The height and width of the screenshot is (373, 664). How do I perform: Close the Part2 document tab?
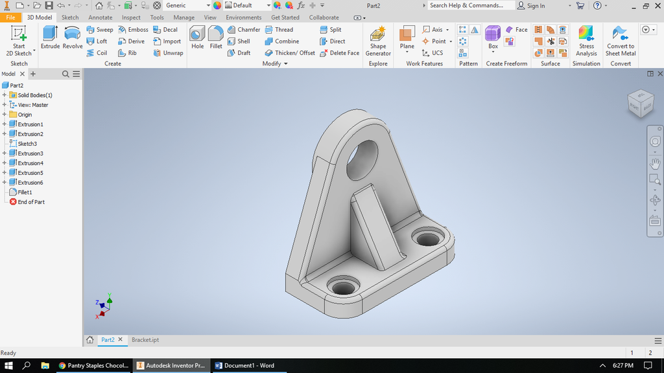point(120,339)
